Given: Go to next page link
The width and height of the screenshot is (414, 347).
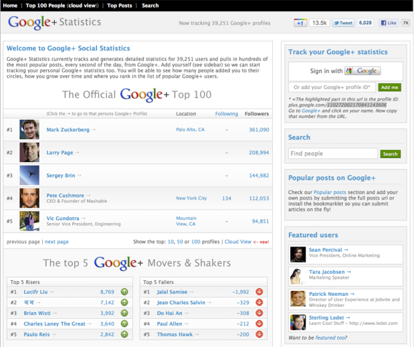Looking at the screenshot, I should [57, 242].
